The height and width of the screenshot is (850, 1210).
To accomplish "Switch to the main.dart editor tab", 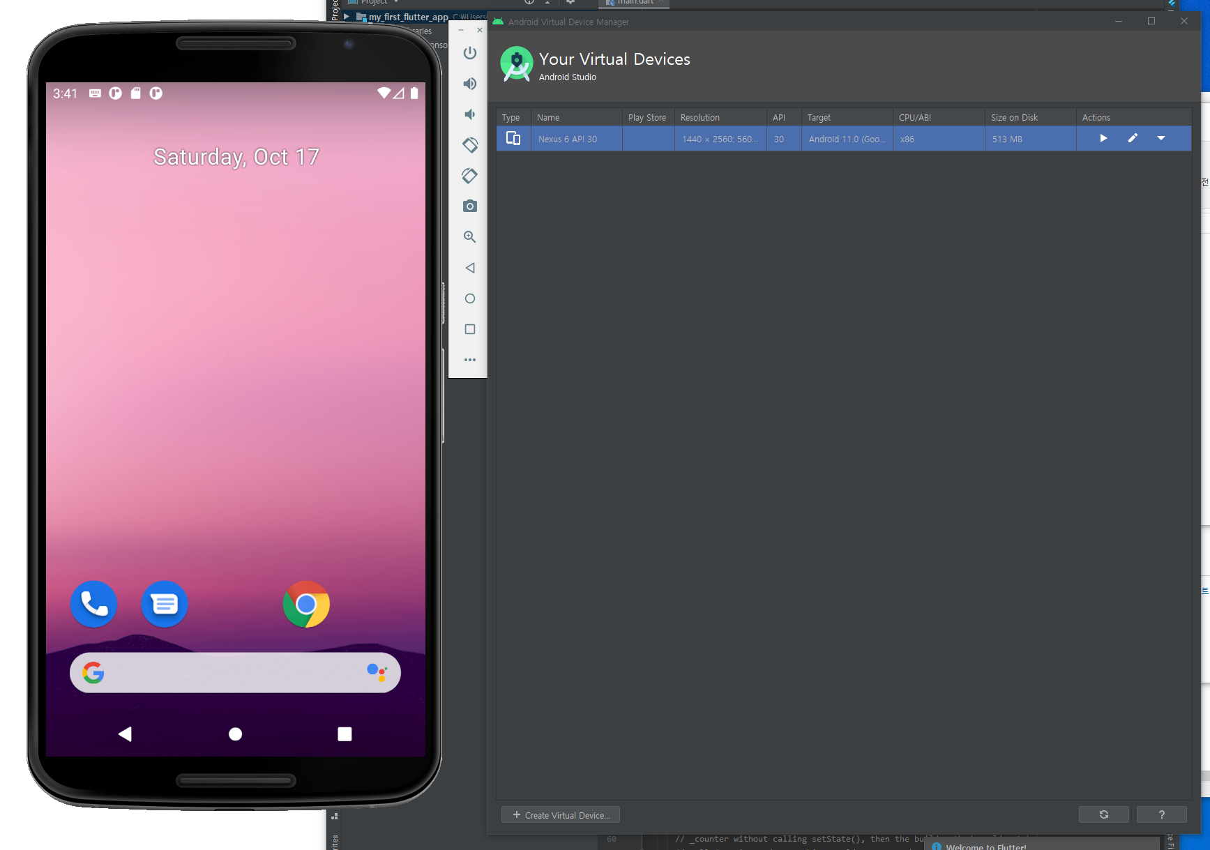I will pos(634,3).
